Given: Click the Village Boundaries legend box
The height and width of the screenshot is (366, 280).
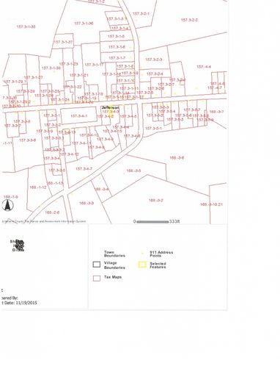Looking at the screenshot, I should tap(97, 265).
